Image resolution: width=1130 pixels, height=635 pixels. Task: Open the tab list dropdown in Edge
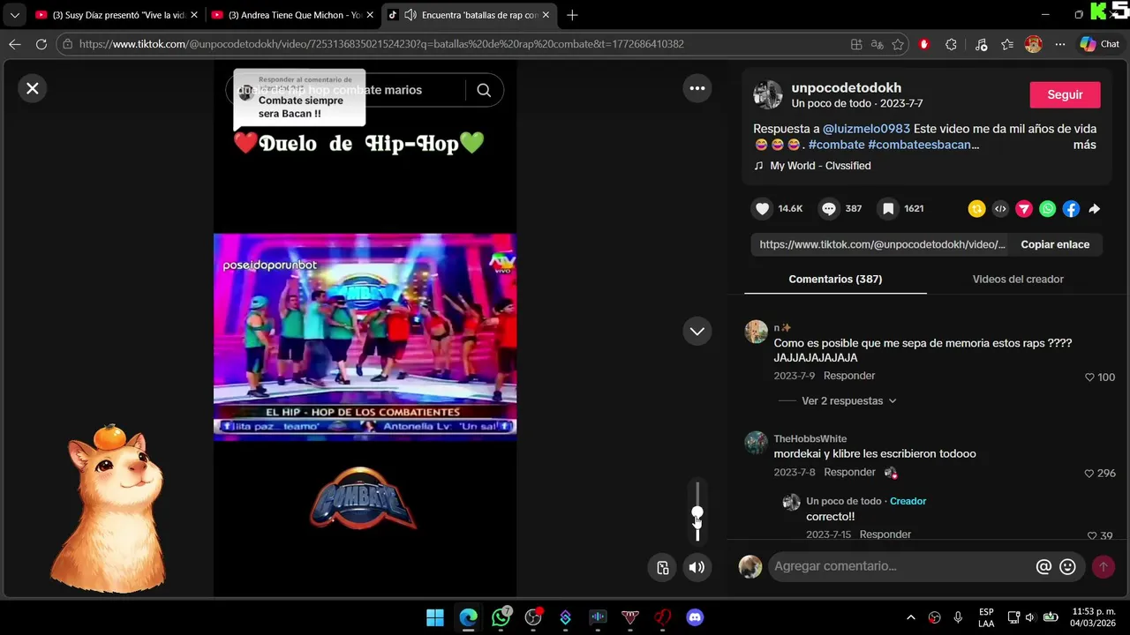(x=14, y=15)
